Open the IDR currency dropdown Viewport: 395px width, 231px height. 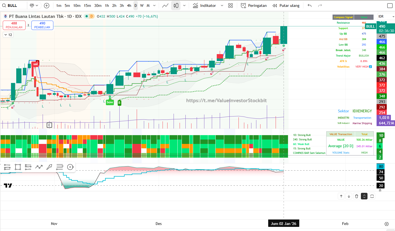point(386,16)
